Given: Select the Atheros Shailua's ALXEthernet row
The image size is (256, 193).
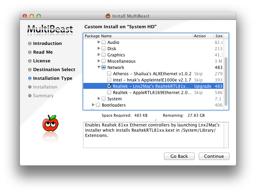Looking at the screenshot, I should click(153, 74).
